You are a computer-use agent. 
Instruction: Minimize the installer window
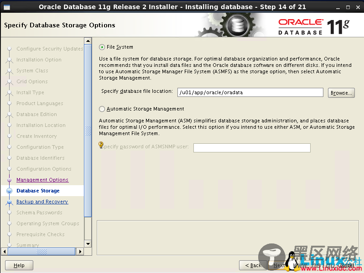coord(338,7)
